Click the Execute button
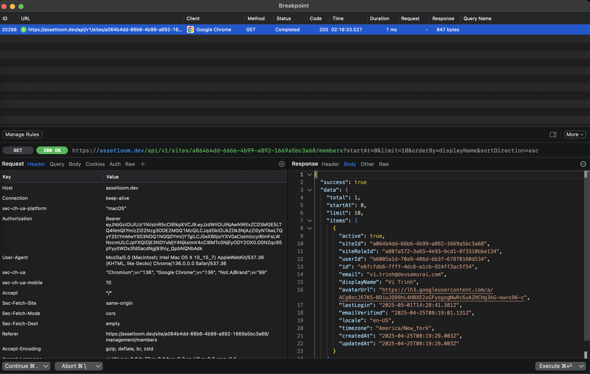Screen dimensions: 590x374 [x=556, y=366]
